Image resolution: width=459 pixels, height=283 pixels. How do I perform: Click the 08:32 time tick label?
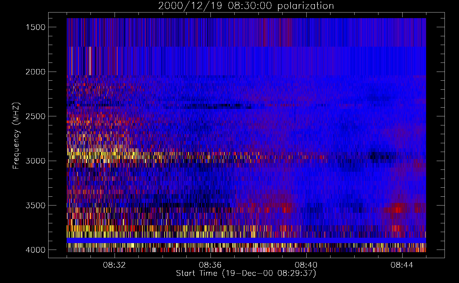tap(114, 265)
